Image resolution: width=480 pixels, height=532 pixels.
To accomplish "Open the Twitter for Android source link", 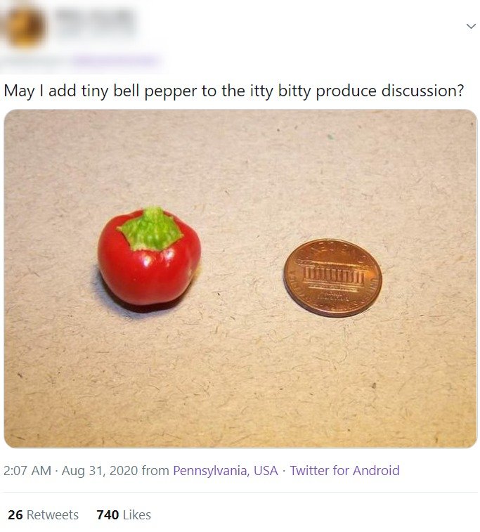I will pos(344,471).
